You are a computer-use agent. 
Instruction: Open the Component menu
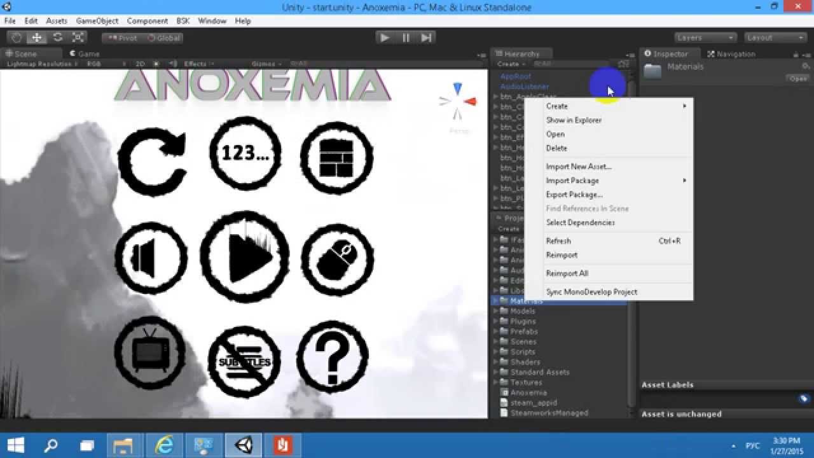click(x=147, y=21)
